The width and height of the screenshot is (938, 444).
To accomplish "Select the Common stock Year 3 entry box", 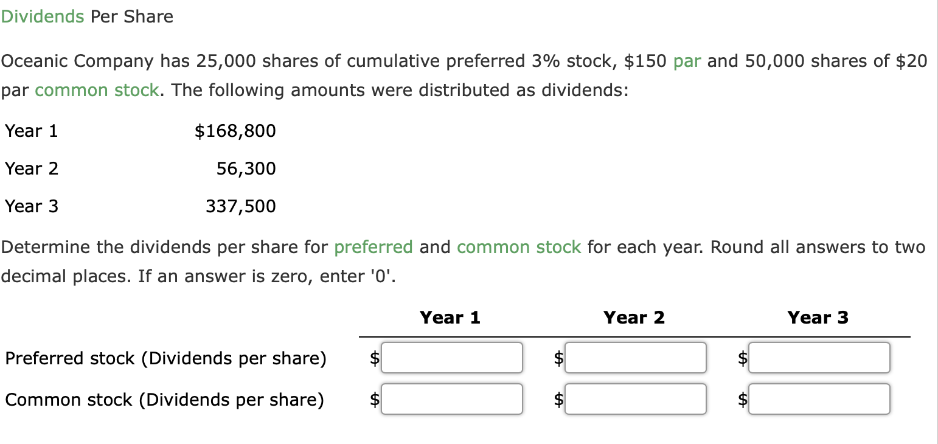I will coord(819,399).
